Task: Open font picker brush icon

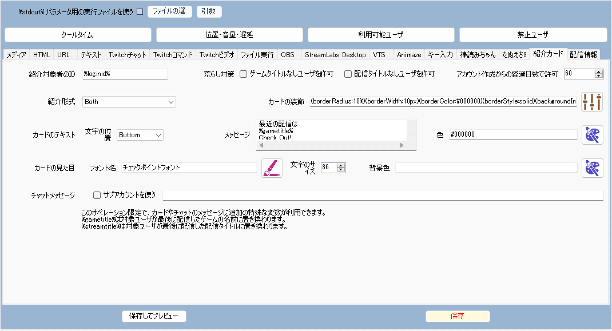Action: pyautogui.click(x=272, y=168)
